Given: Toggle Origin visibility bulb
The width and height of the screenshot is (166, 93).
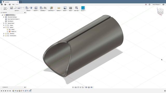Looking at the screenshot, I should [x=6, y=25].
